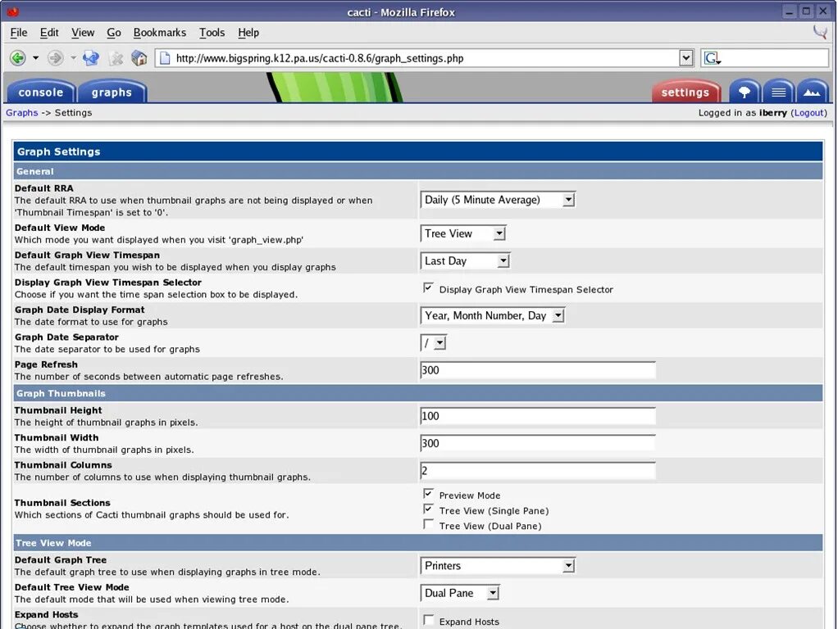
Task: Click the 'Logged in as lberry' text
Action: tap(743, 113)
